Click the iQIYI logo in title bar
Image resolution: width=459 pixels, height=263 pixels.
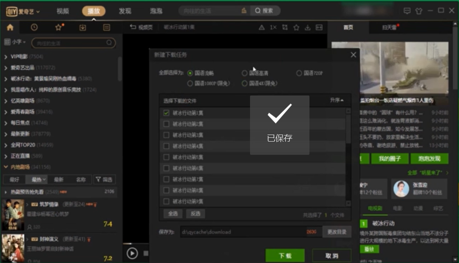coord(12,11)
